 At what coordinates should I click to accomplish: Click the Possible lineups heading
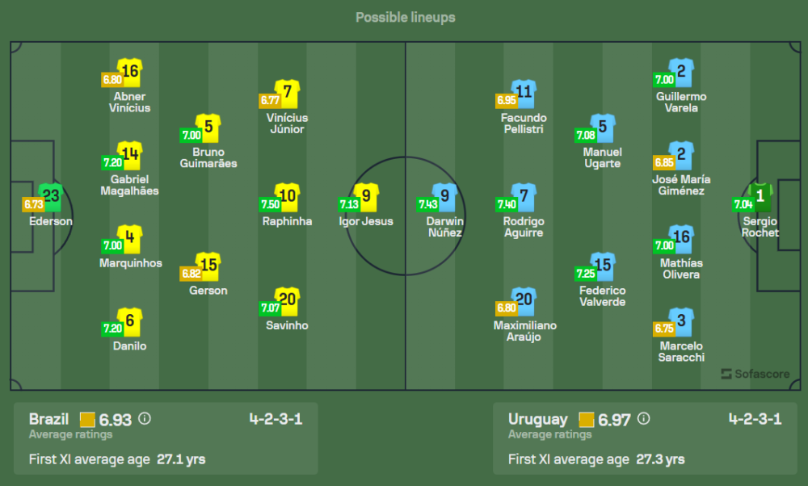(x=405, y=17)
